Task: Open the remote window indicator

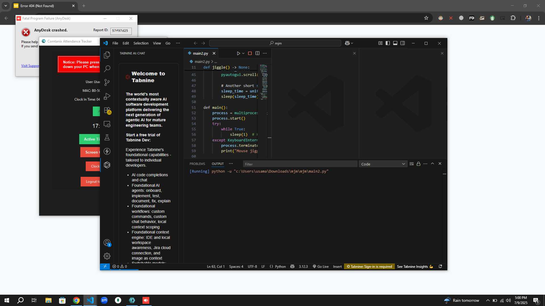Action: (x=105, y=266)
